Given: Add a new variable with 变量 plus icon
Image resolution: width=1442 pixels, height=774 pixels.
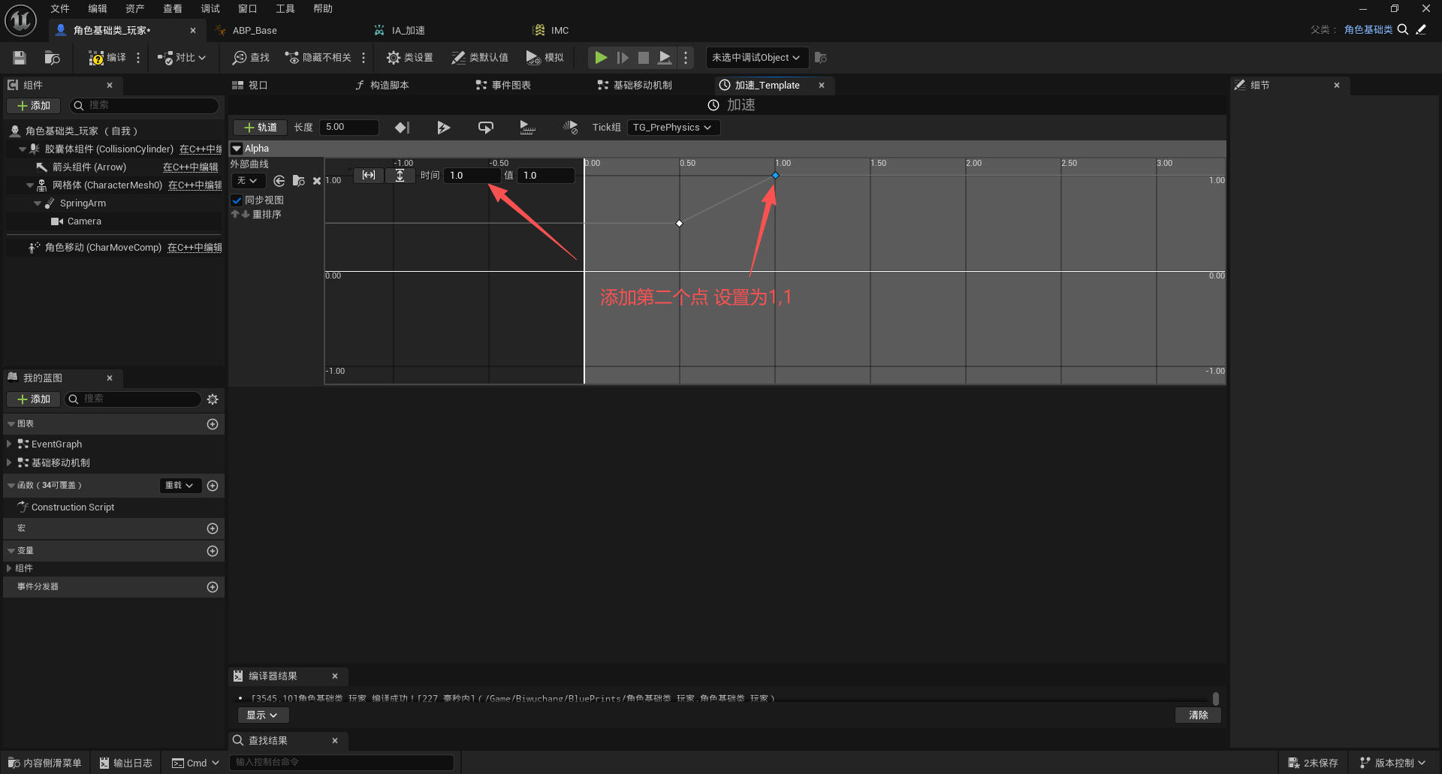Looking at the screenshot, I should click(213, 551).
